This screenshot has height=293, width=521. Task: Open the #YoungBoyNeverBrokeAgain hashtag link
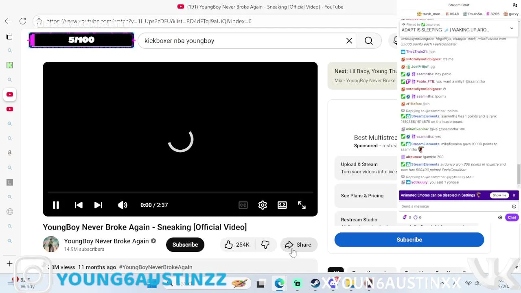(x=155, y=267)
